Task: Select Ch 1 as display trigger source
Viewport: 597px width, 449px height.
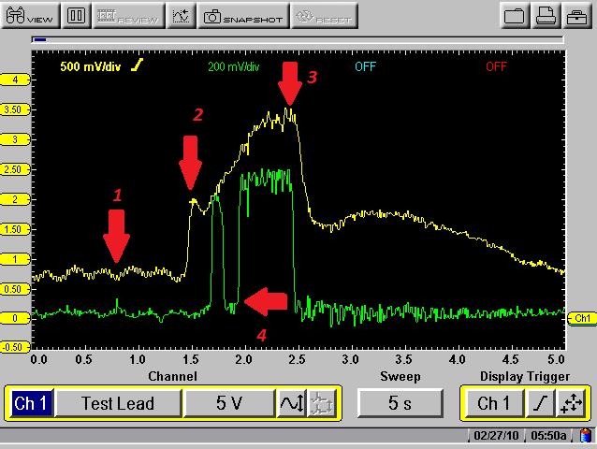Action: pyautogui.click(x=494, y=404)
